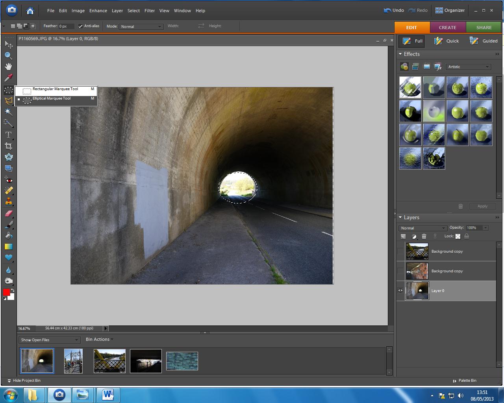504x403 pixels.
Task: Click the Paint Bucket tool
Action: [8, 236]
